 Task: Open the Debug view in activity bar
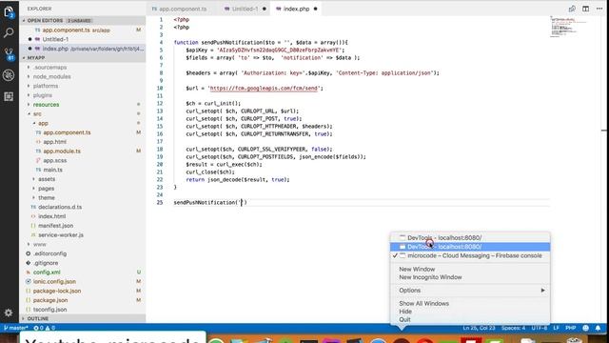[x=9, y=75]
